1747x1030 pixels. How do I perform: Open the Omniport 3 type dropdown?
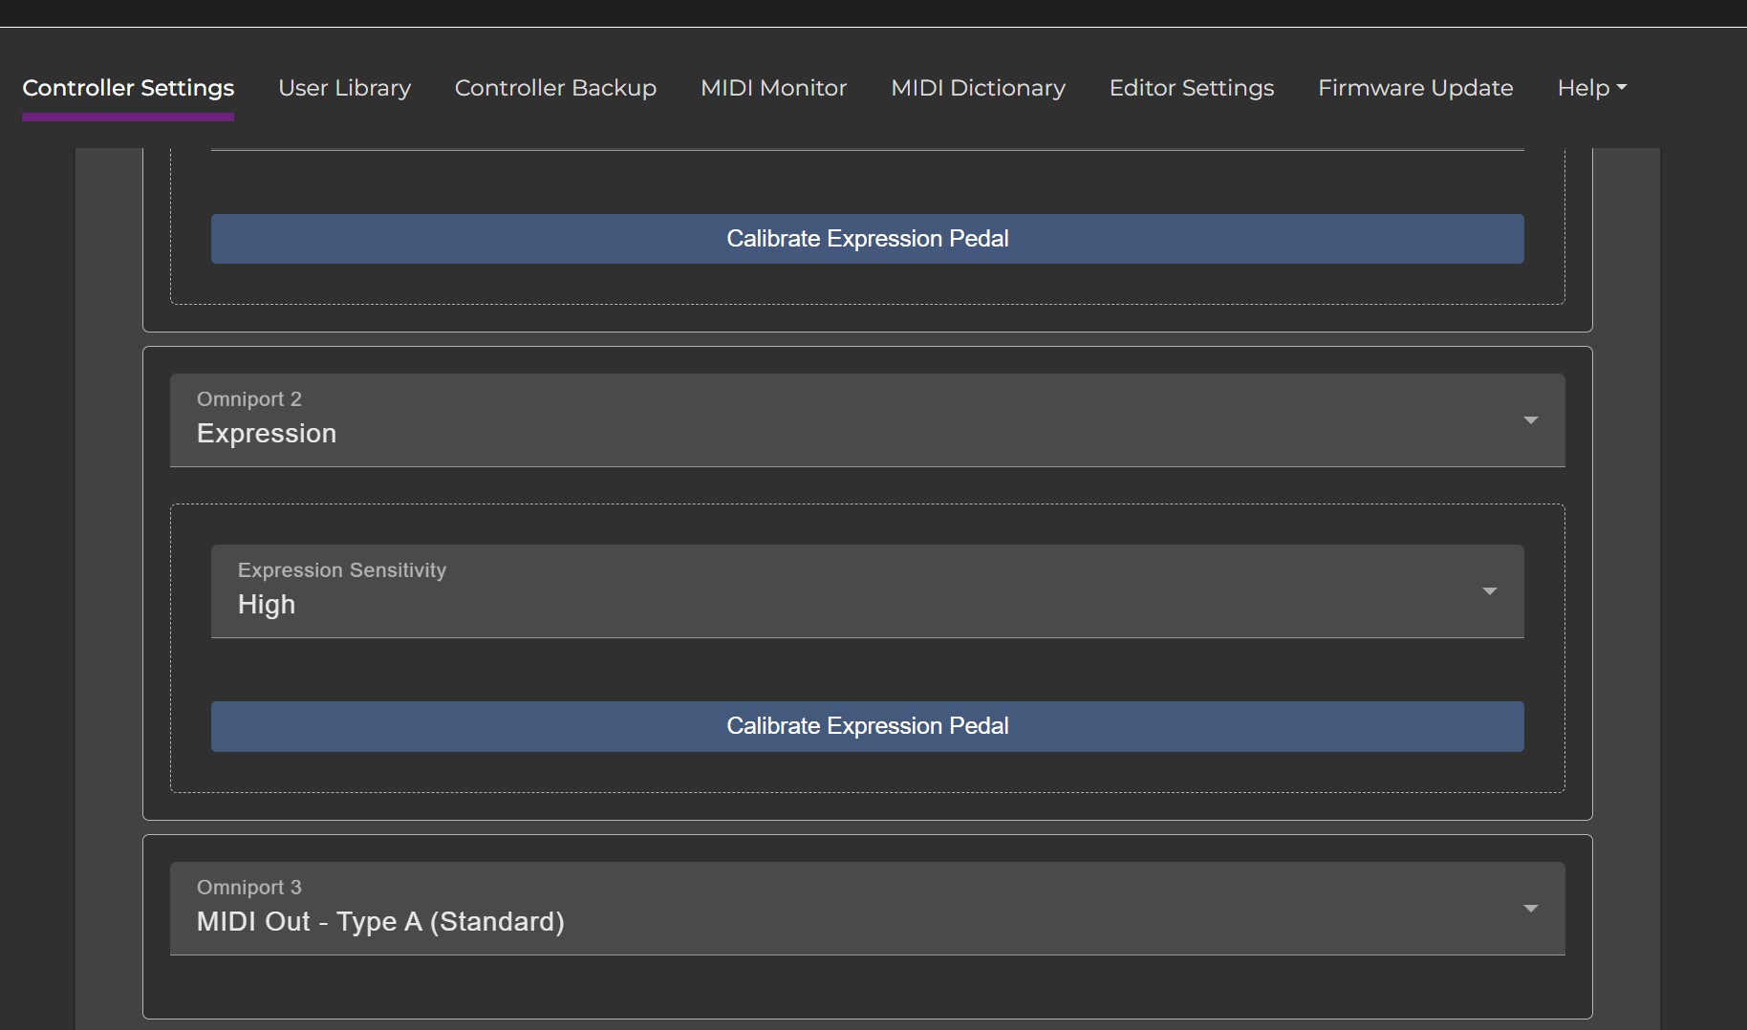pyautogui.click(x=866, y=909)
